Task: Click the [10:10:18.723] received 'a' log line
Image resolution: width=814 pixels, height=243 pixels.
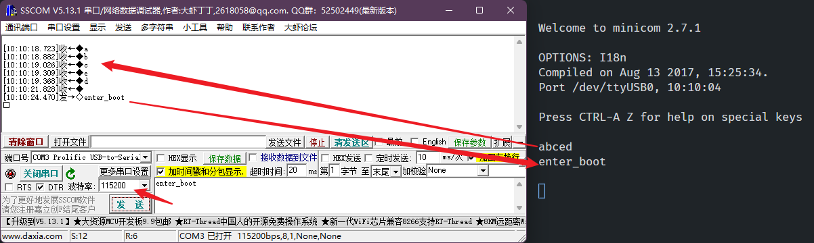Action: coord(45,49)
